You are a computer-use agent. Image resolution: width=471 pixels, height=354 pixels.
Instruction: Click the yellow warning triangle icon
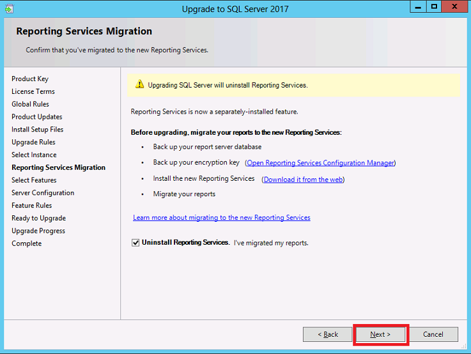[x=140, y=84]
